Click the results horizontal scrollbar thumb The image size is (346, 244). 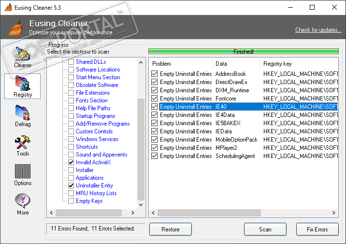209,213
